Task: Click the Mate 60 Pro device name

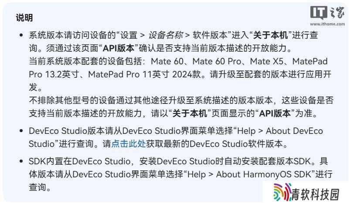Action: [x=217, y=61]
